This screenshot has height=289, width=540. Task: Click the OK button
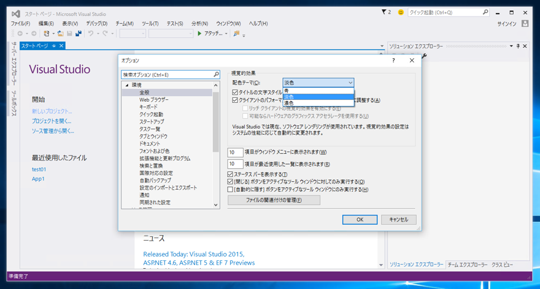click(x=360, y=220)
